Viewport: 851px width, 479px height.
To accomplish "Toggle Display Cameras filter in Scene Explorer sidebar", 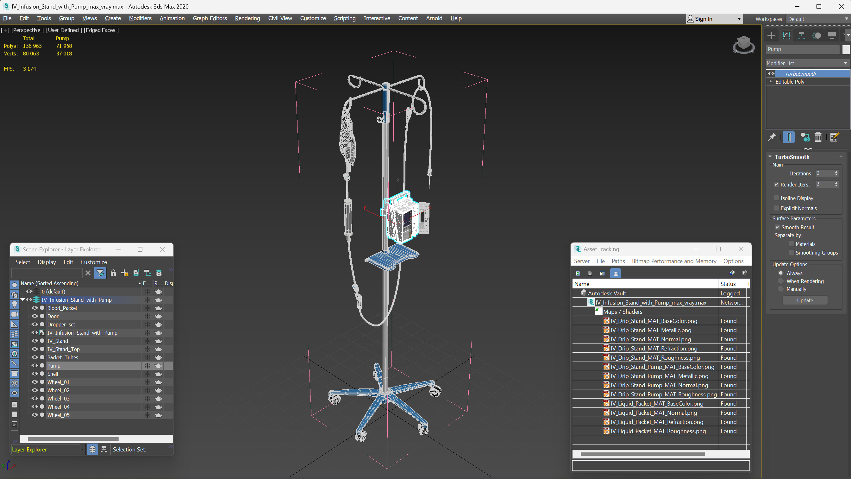I will pos(15,314).
